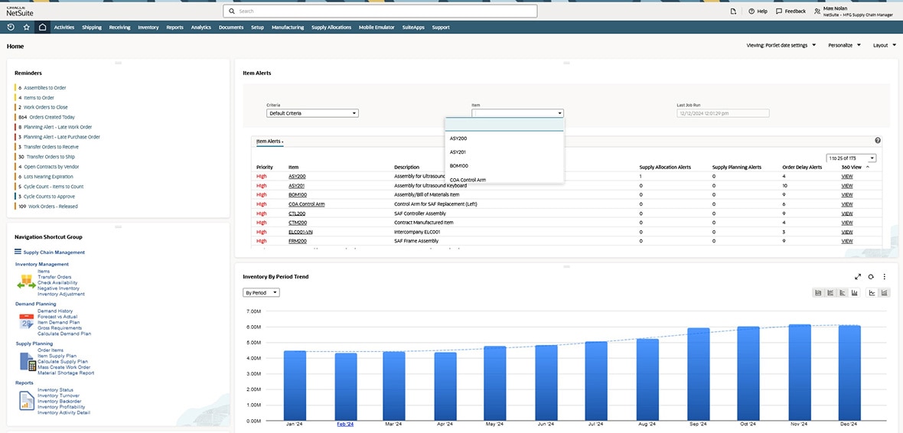903x433 pixels.
Task: Open the Supply Allocations menu
Action: pos(331,27)
